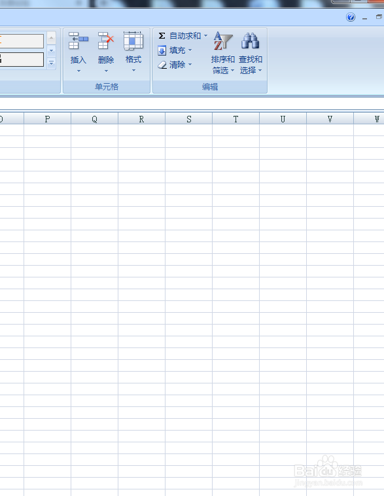Open the Excel Help question mark
384x496 pixels.
tap(351, 17)
